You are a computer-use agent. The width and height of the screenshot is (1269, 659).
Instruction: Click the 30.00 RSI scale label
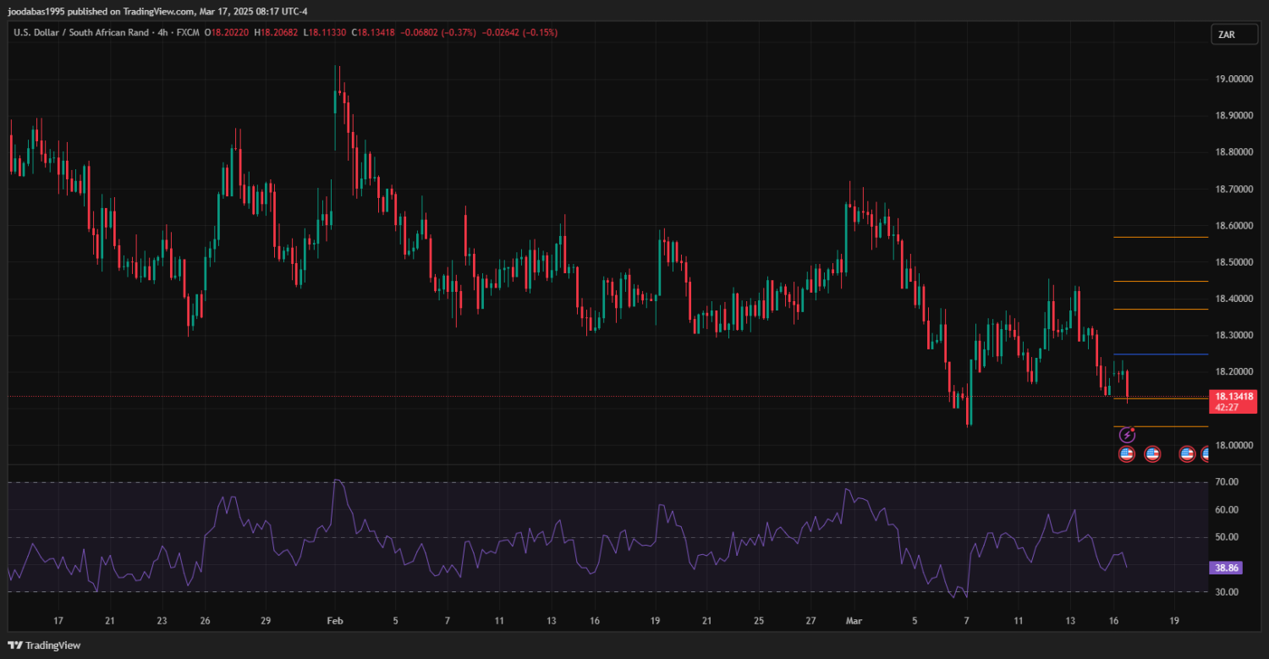click(1226, 592)
